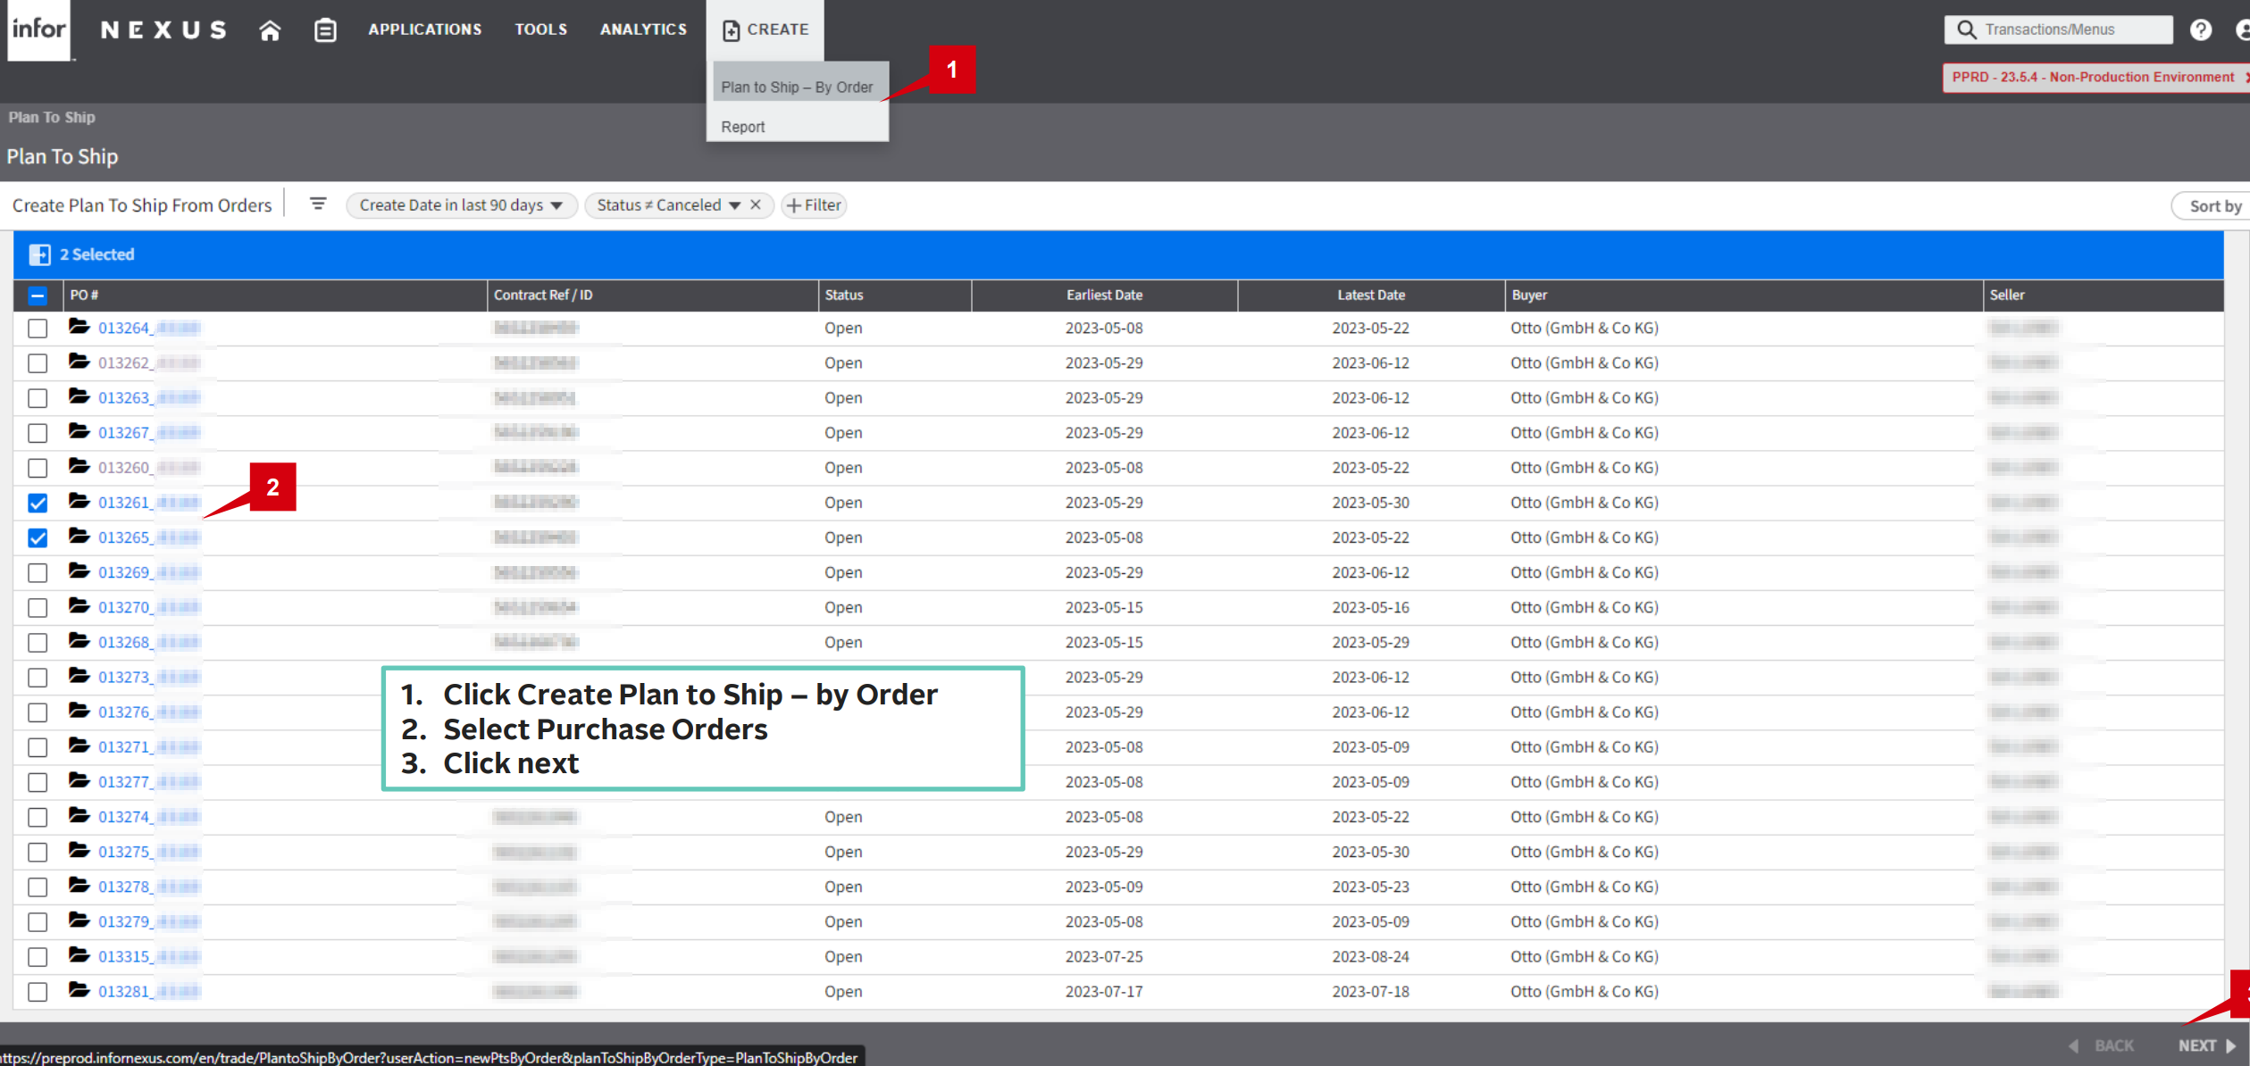Viewport: 2250px width, 1066px height.
Task: Remove the Status ≠ Canceled filter
Action: [756, 204]
